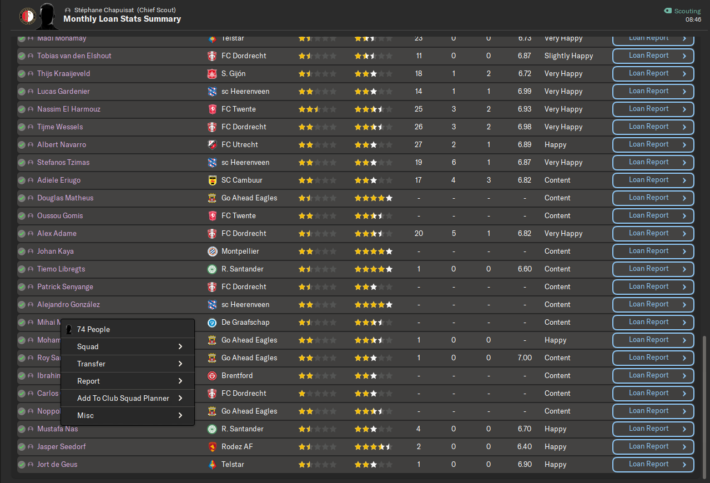Open the Report context menu entry

click(128, 381)
